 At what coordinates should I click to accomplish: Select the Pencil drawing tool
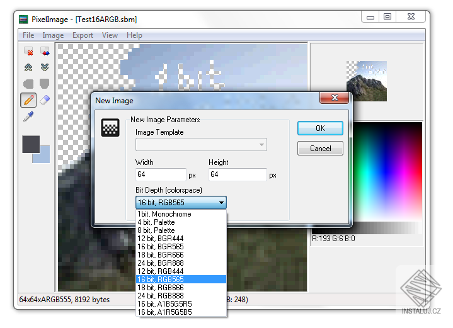click(28, 100)
